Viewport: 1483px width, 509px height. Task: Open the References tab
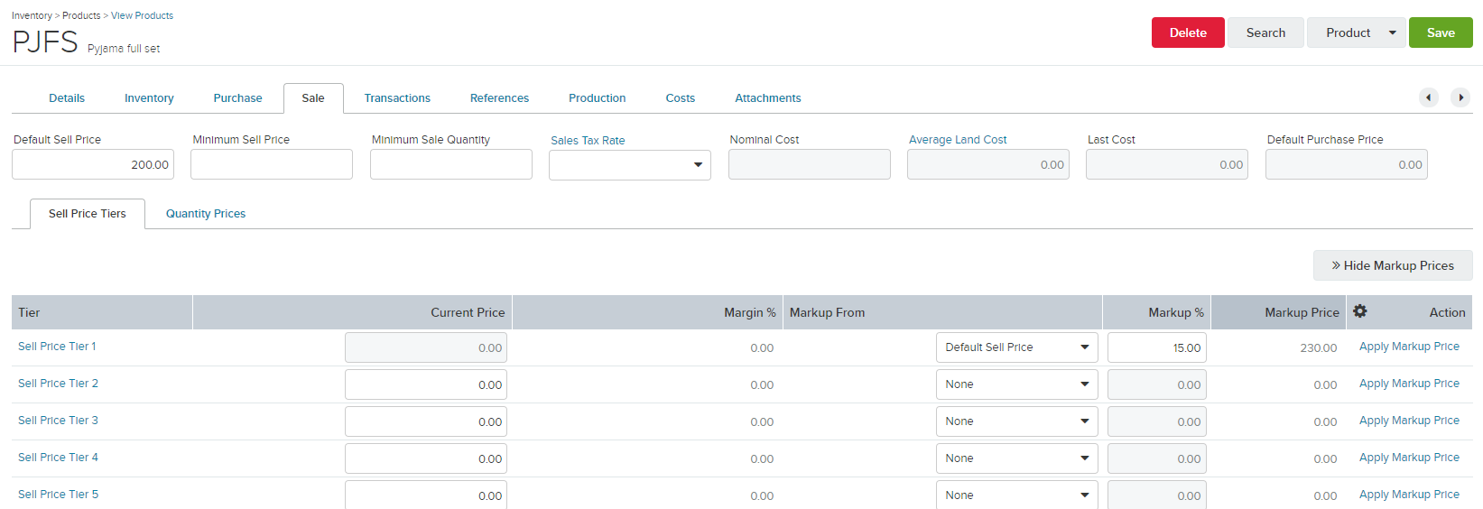coord(499,98)
